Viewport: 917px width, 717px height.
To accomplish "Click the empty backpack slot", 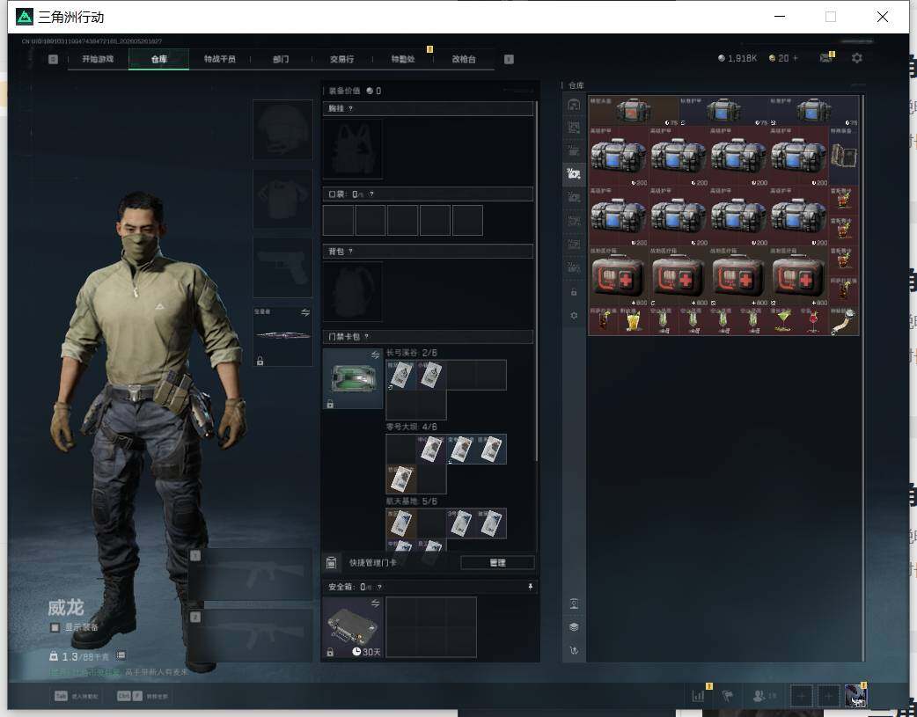I will click(x=353, y=291).
